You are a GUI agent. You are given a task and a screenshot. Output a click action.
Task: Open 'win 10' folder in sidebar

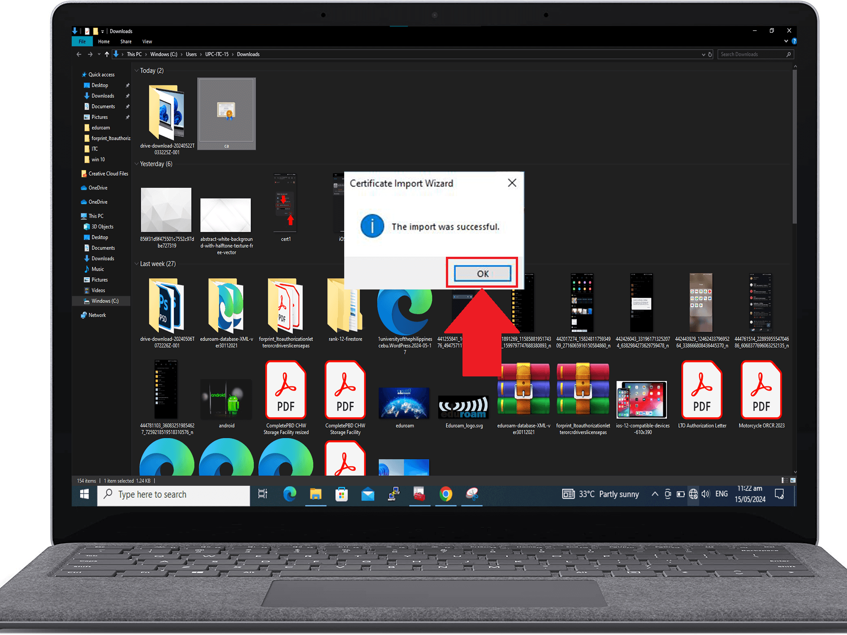[98, 160]
